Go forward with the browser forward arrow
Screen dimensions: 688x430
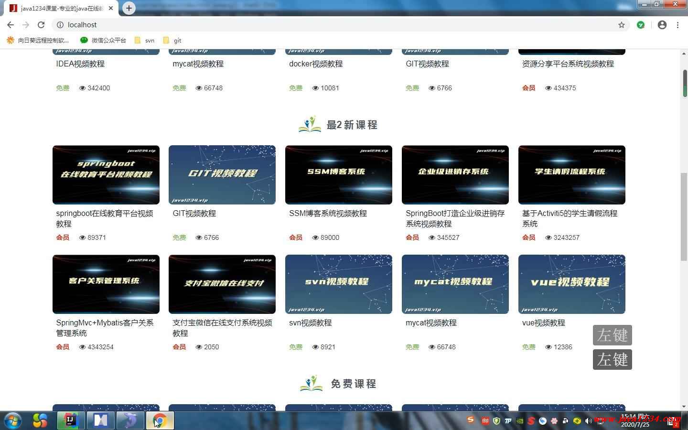coord(26,25)
